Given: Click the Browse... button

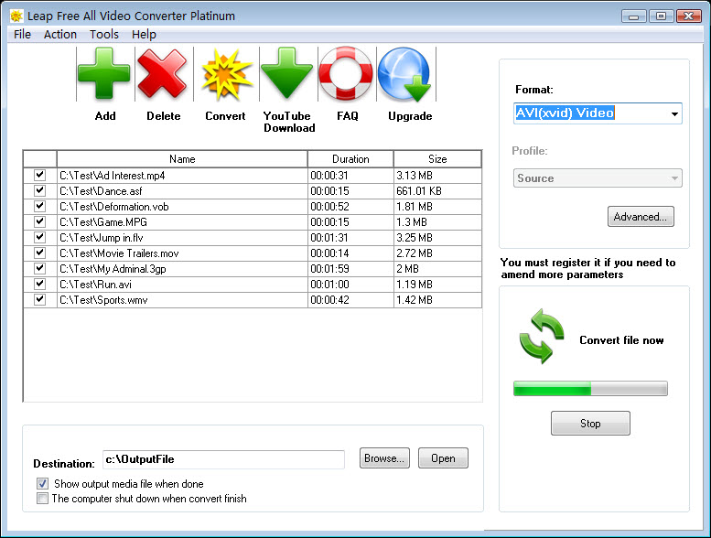Looking at the screenshot, I should [384, 458].
